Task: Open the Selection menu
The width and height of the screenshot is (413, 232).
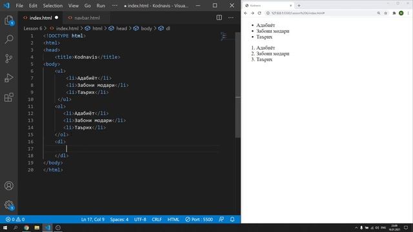Action: pyautogui.click(x=53, y=6)
